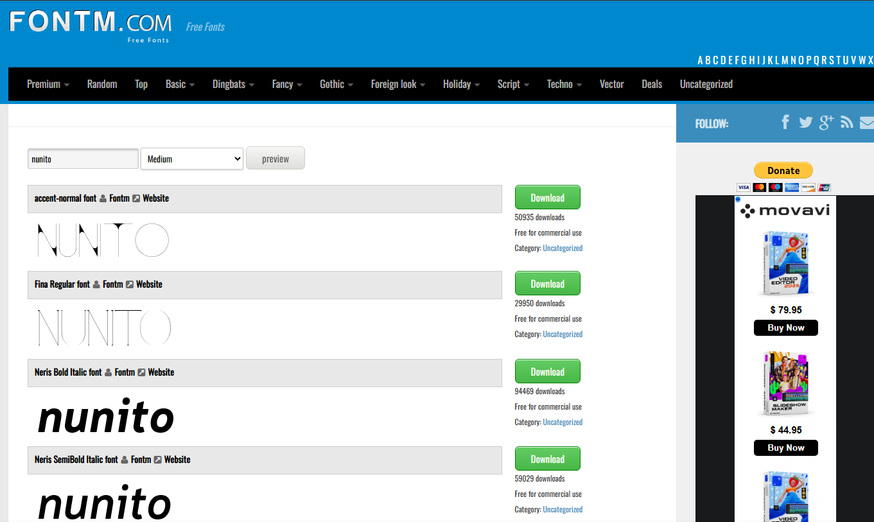Screen dimensions: 874x522
Task: Expand the Dingbats menu
Action: click(x=233, y=84)
